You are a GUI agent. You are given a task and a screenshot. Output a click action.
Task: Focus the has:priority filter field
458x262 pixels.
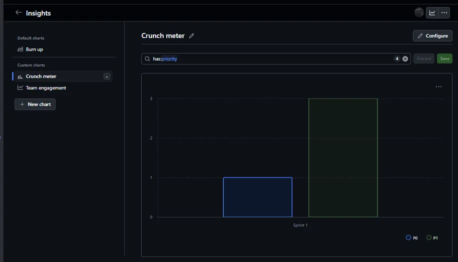[x=270, y=59]
